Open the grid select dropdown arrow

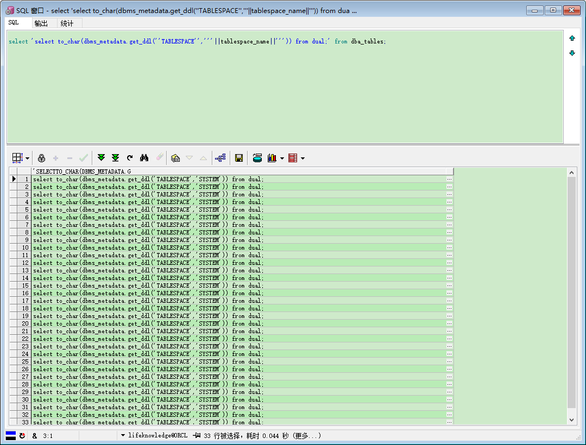[27, 158]
